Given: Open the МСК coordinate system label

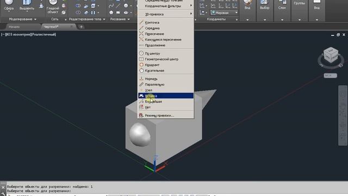Looking at the screenshot, I should point(330,76).
